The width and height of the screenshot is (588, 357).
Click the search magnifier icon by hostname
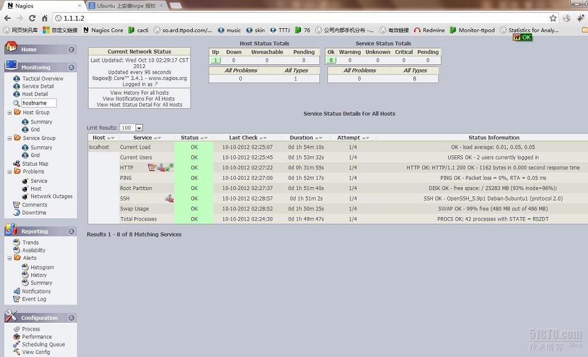click(16, 103)
